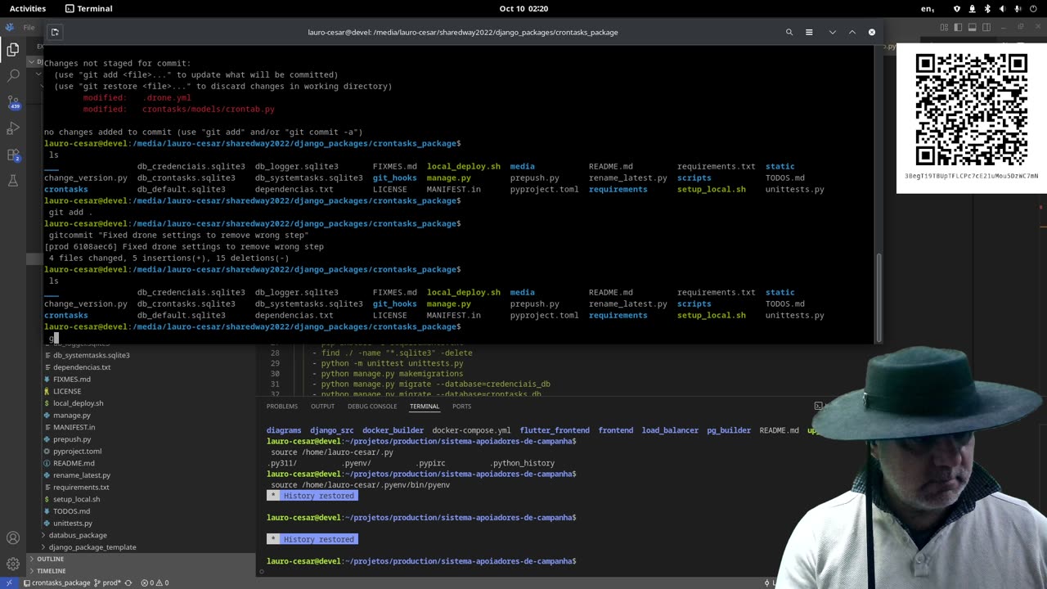Expand the TIMELINE section

pyautogui.click(x=51, y=571)
